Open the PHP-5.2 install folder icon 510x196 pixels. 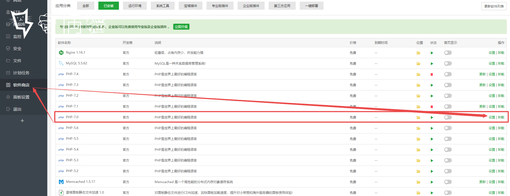(418, 171)
